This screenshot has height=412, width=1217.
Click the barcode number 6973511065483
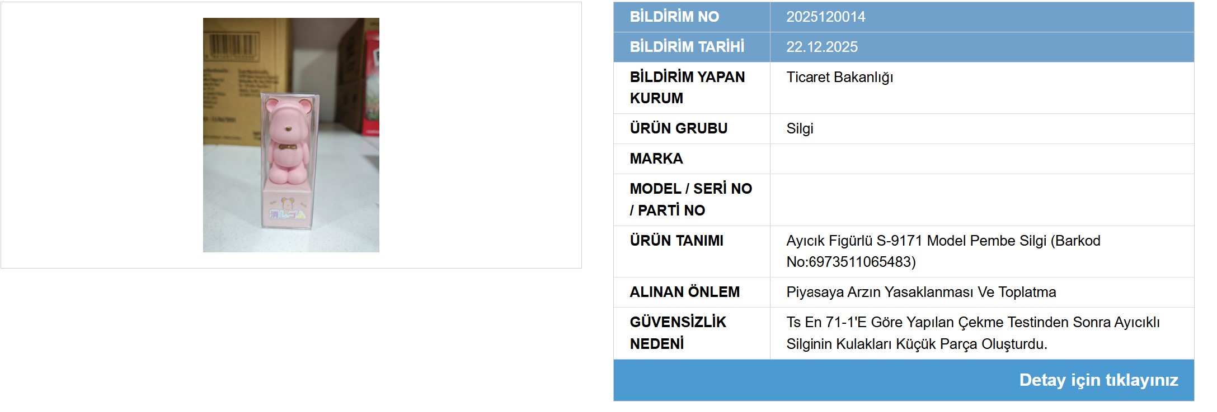tap(873, 262)
